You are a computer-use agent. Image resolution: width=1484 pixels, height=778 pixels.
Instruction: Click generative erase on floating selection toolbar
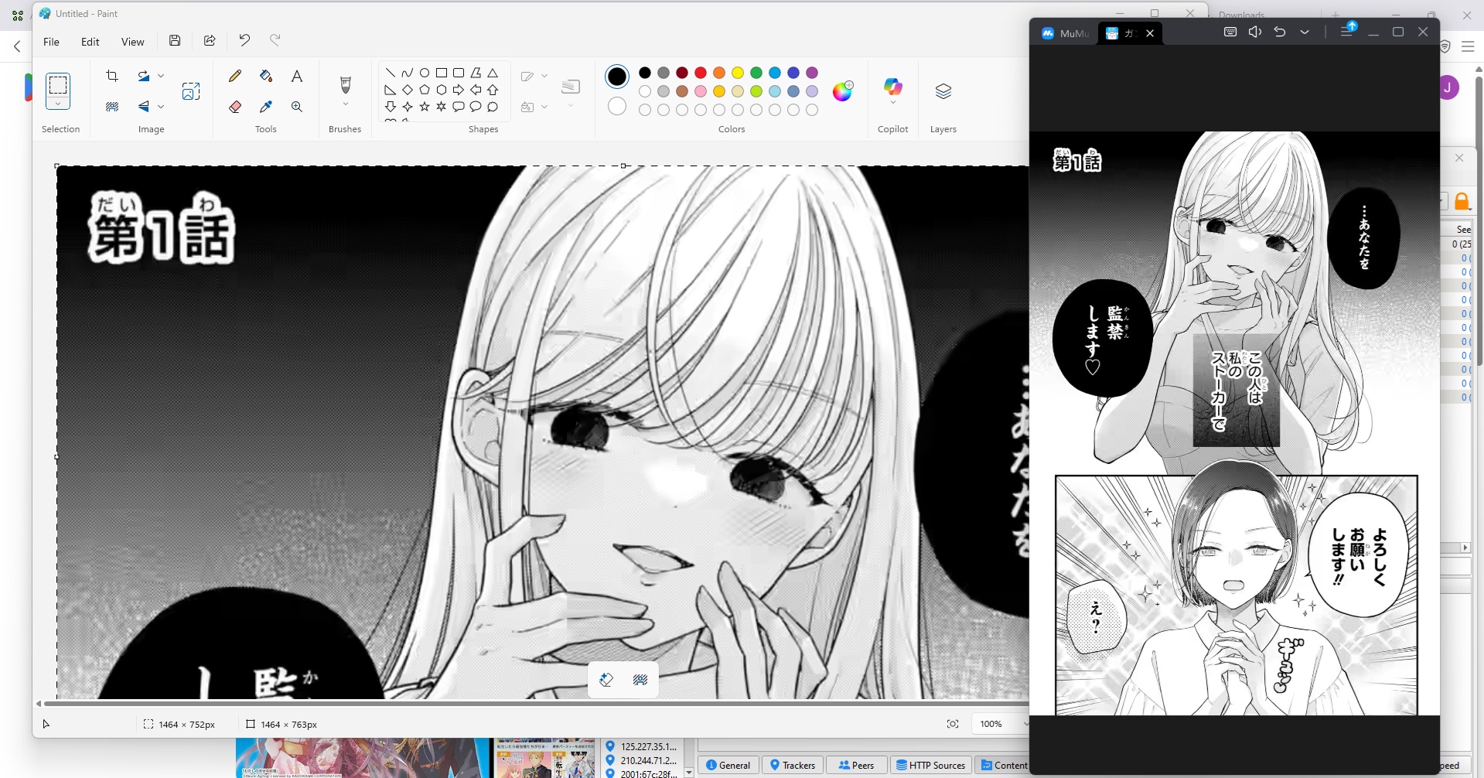point(606,680)
